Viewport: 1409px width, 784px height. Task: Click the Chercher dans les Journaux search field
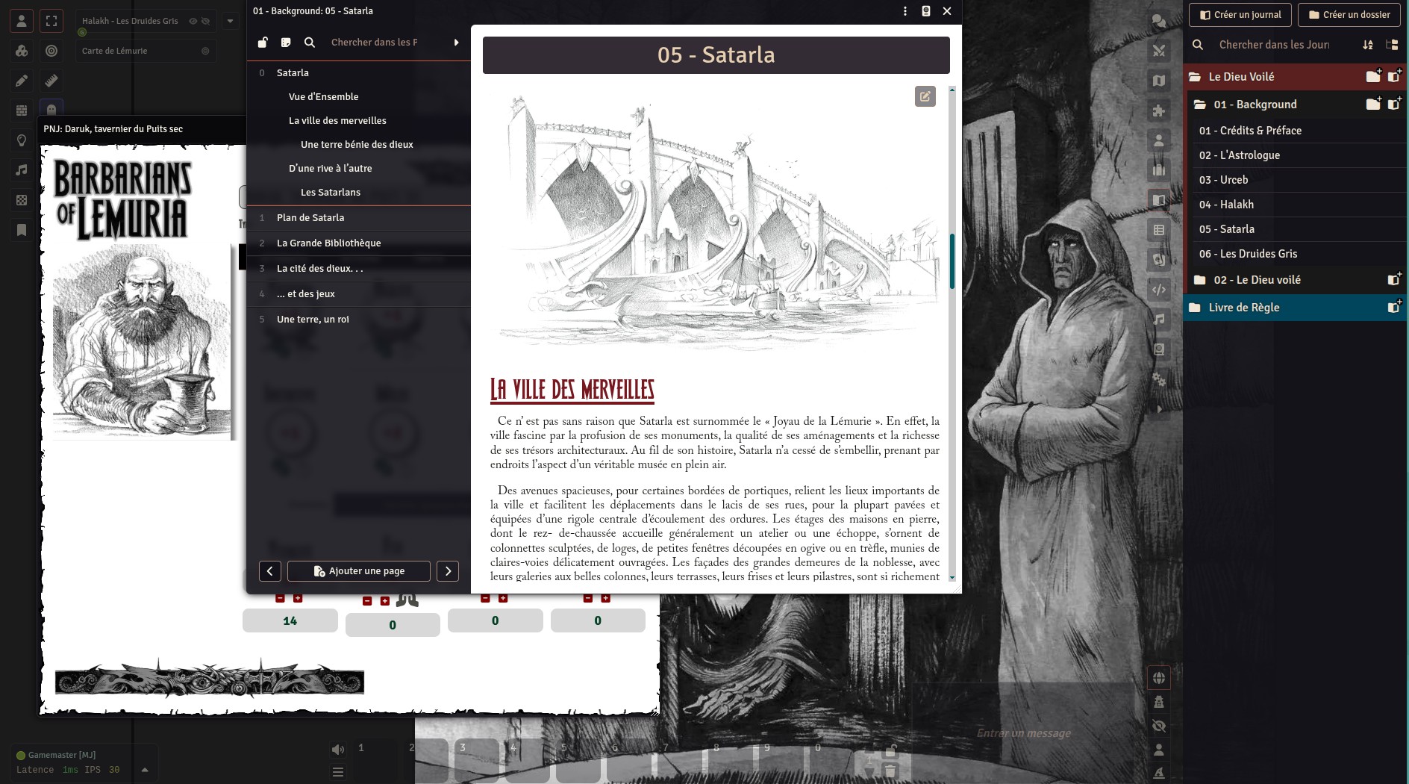click(x=1274, y=45)
